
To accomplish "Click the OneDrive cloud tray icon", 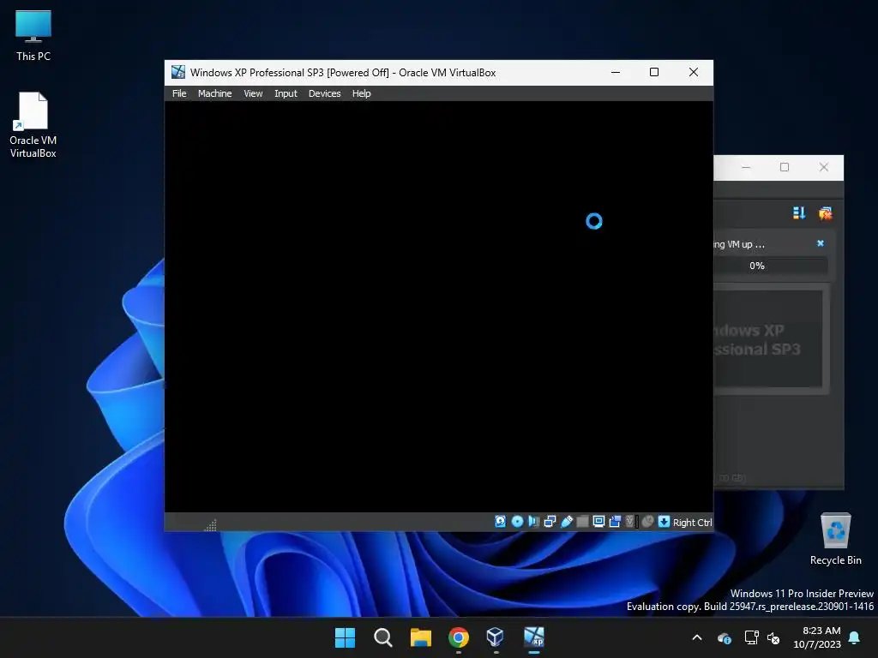I will pos(724,637).
